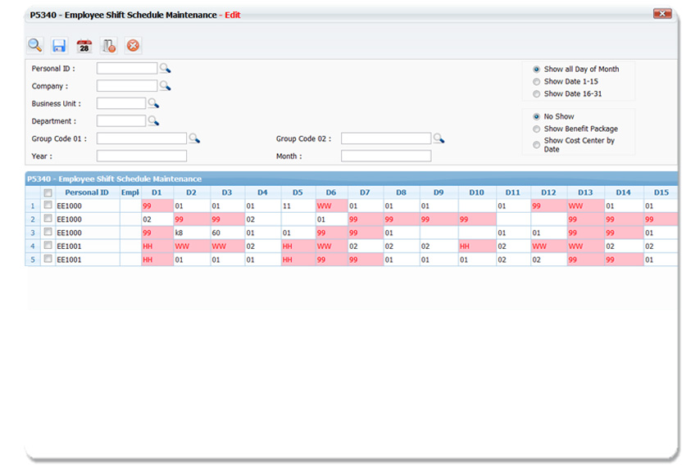Viewport: 691px width, 470px height.
Task: Click the Year input field
Action: tap(142, 156)
